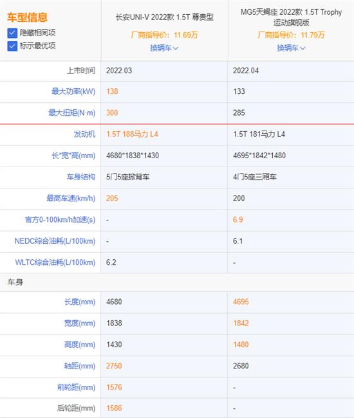Toggle the 标示最优项 checkbox

pos(12,46)
